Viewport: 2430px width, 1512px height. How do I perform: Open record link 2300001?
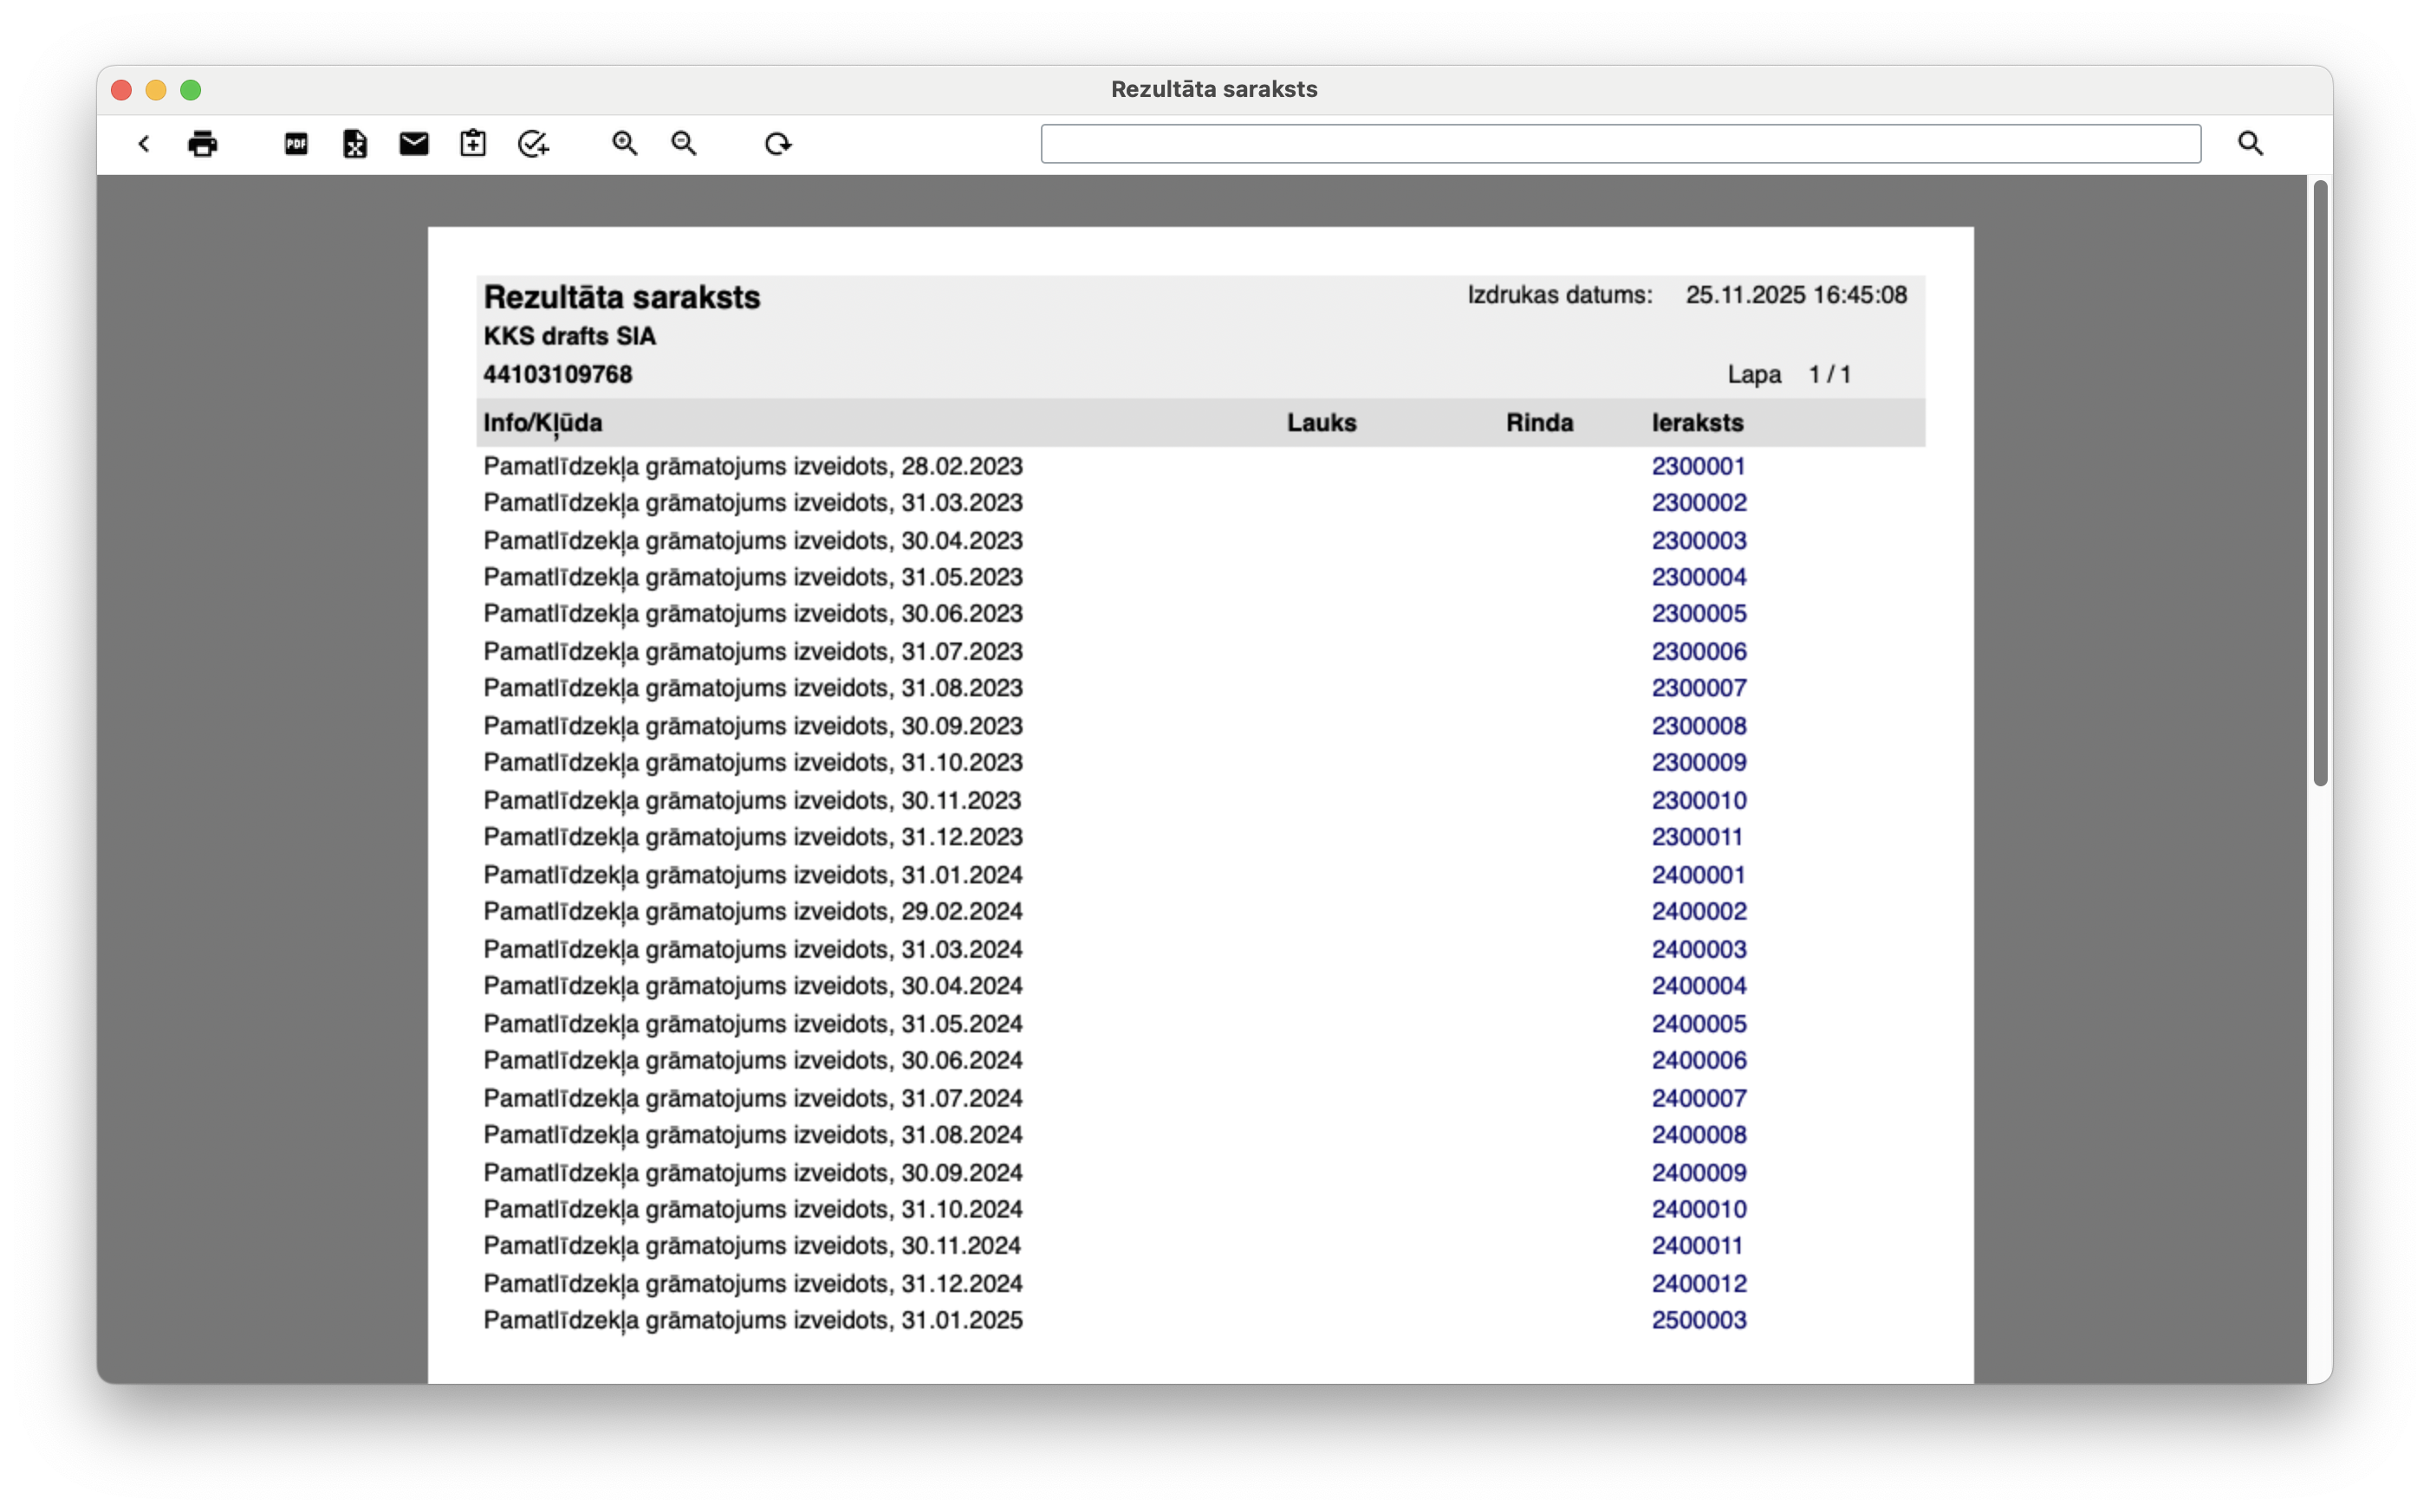click(1698, 466)
